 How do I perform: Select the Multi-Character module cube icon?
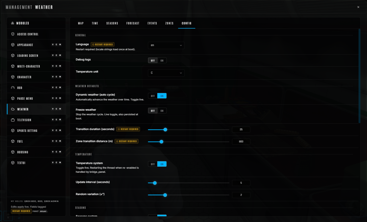tap(13, 66)
